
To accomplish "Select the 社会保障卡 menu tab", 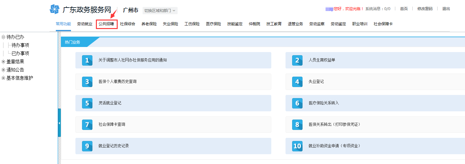I will pyautogui.click(x=383, y=24).
